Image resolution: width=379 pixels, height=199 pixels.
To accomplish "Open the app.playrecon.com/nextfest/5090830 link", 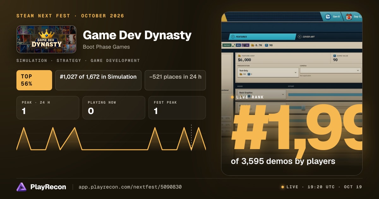I will (130, 187).
